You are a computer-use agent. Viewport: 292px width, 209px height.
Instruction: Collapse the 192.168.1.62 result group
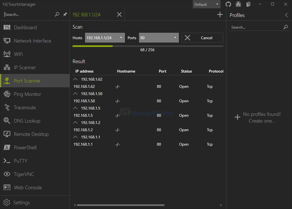[x=75, y=79]
